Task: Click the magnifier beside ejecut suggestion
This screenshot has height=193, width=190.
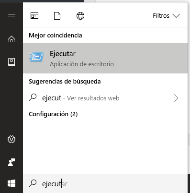Action: tap(33, 97)
